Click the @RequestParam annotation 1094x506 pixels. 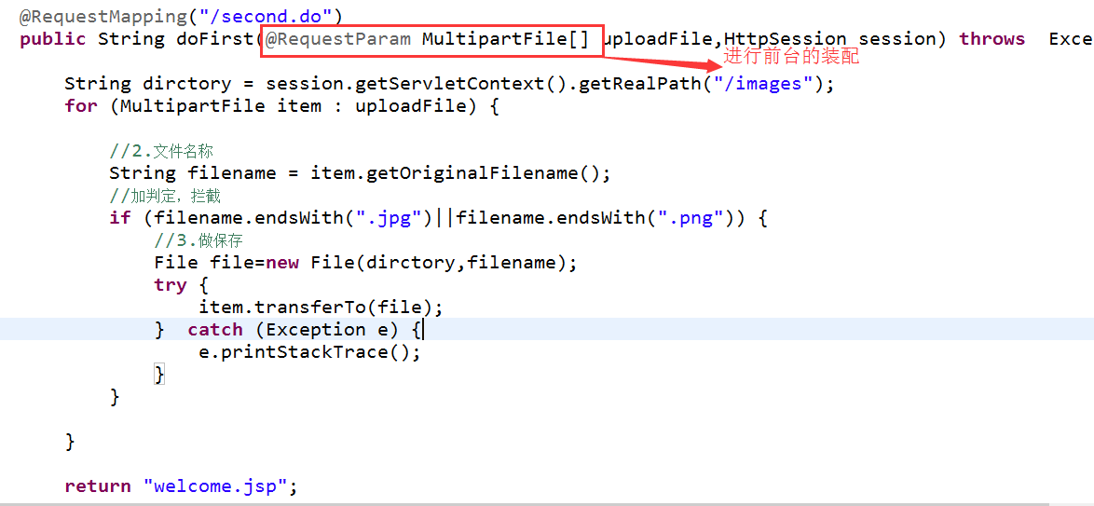click(x=338, y=39)
